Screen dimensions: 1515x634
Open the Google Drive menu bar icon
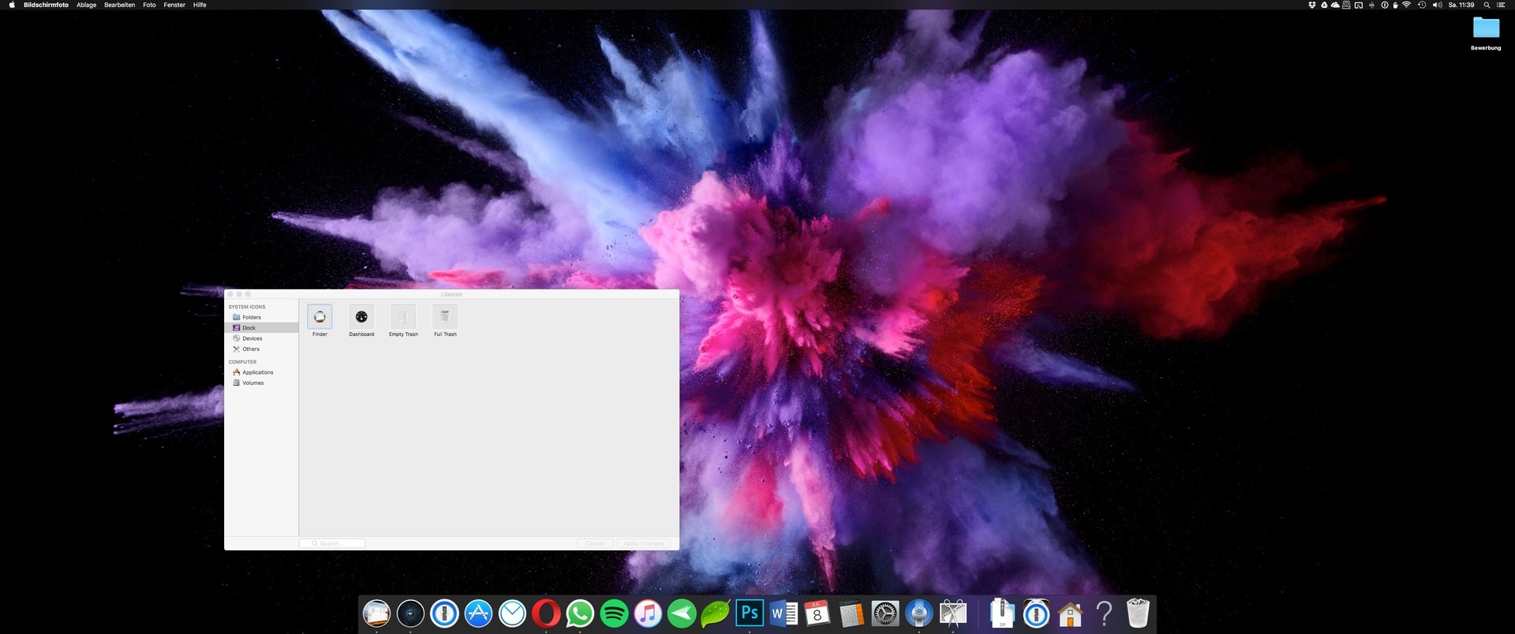pos(1323,5)
